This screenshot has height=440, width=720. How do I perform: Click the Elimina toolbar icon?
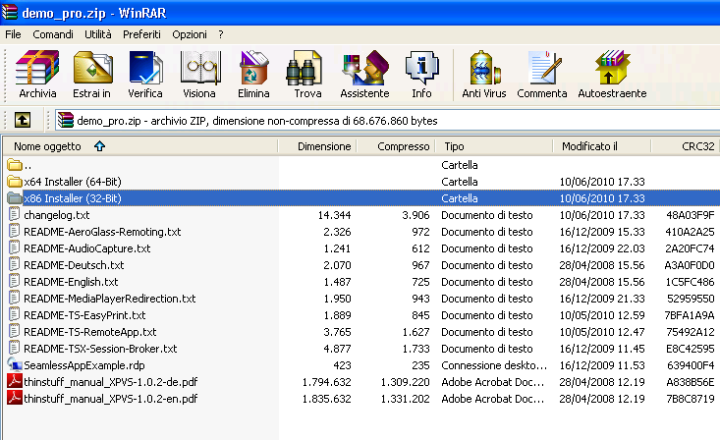pyautogui.click(x=253, y=68)
